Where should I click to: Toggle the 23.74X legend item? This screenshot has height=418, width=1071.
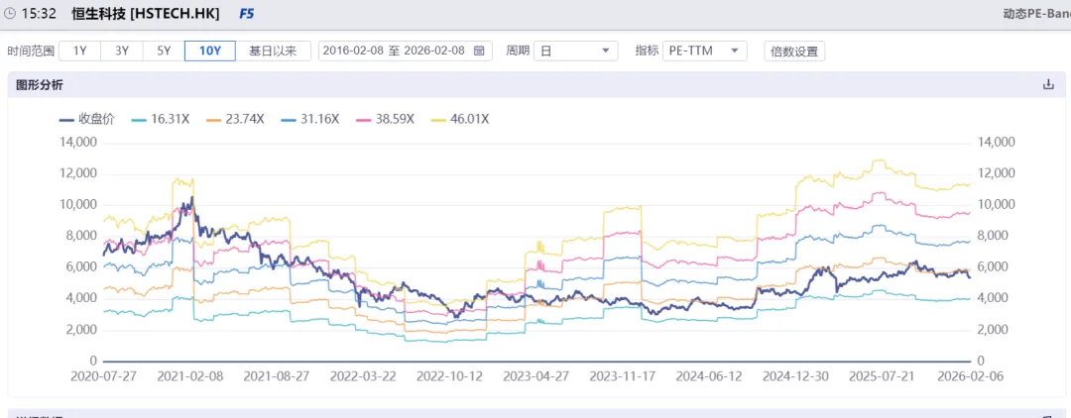point(234,119)
